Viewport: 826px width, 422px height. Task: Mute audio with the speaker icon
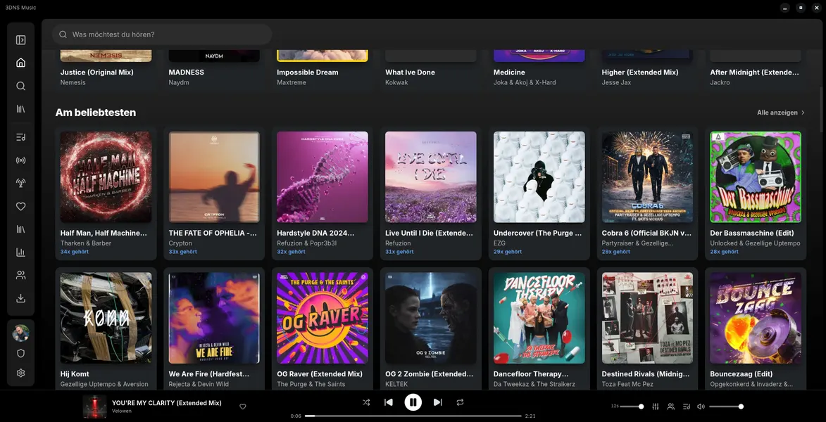coord(701,407)
